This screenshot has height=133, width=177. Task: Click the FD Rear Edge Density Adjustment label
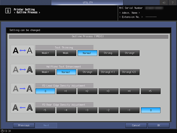pyautogui.click(x=64, y=105)
